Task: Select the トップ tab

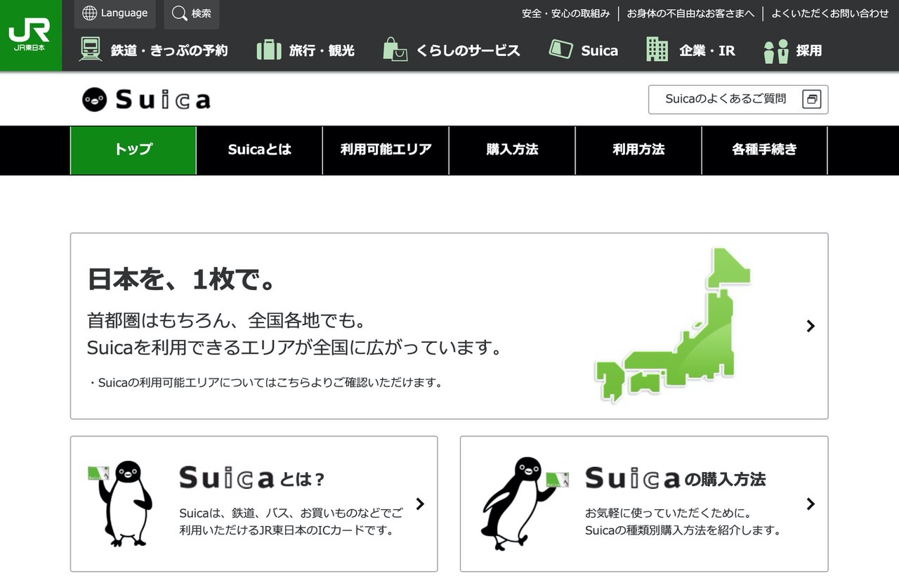Action: pyautogui.click(x=133, y=149)
